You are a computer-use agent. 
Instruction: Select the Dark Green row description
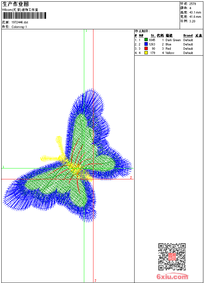(173, 40)
